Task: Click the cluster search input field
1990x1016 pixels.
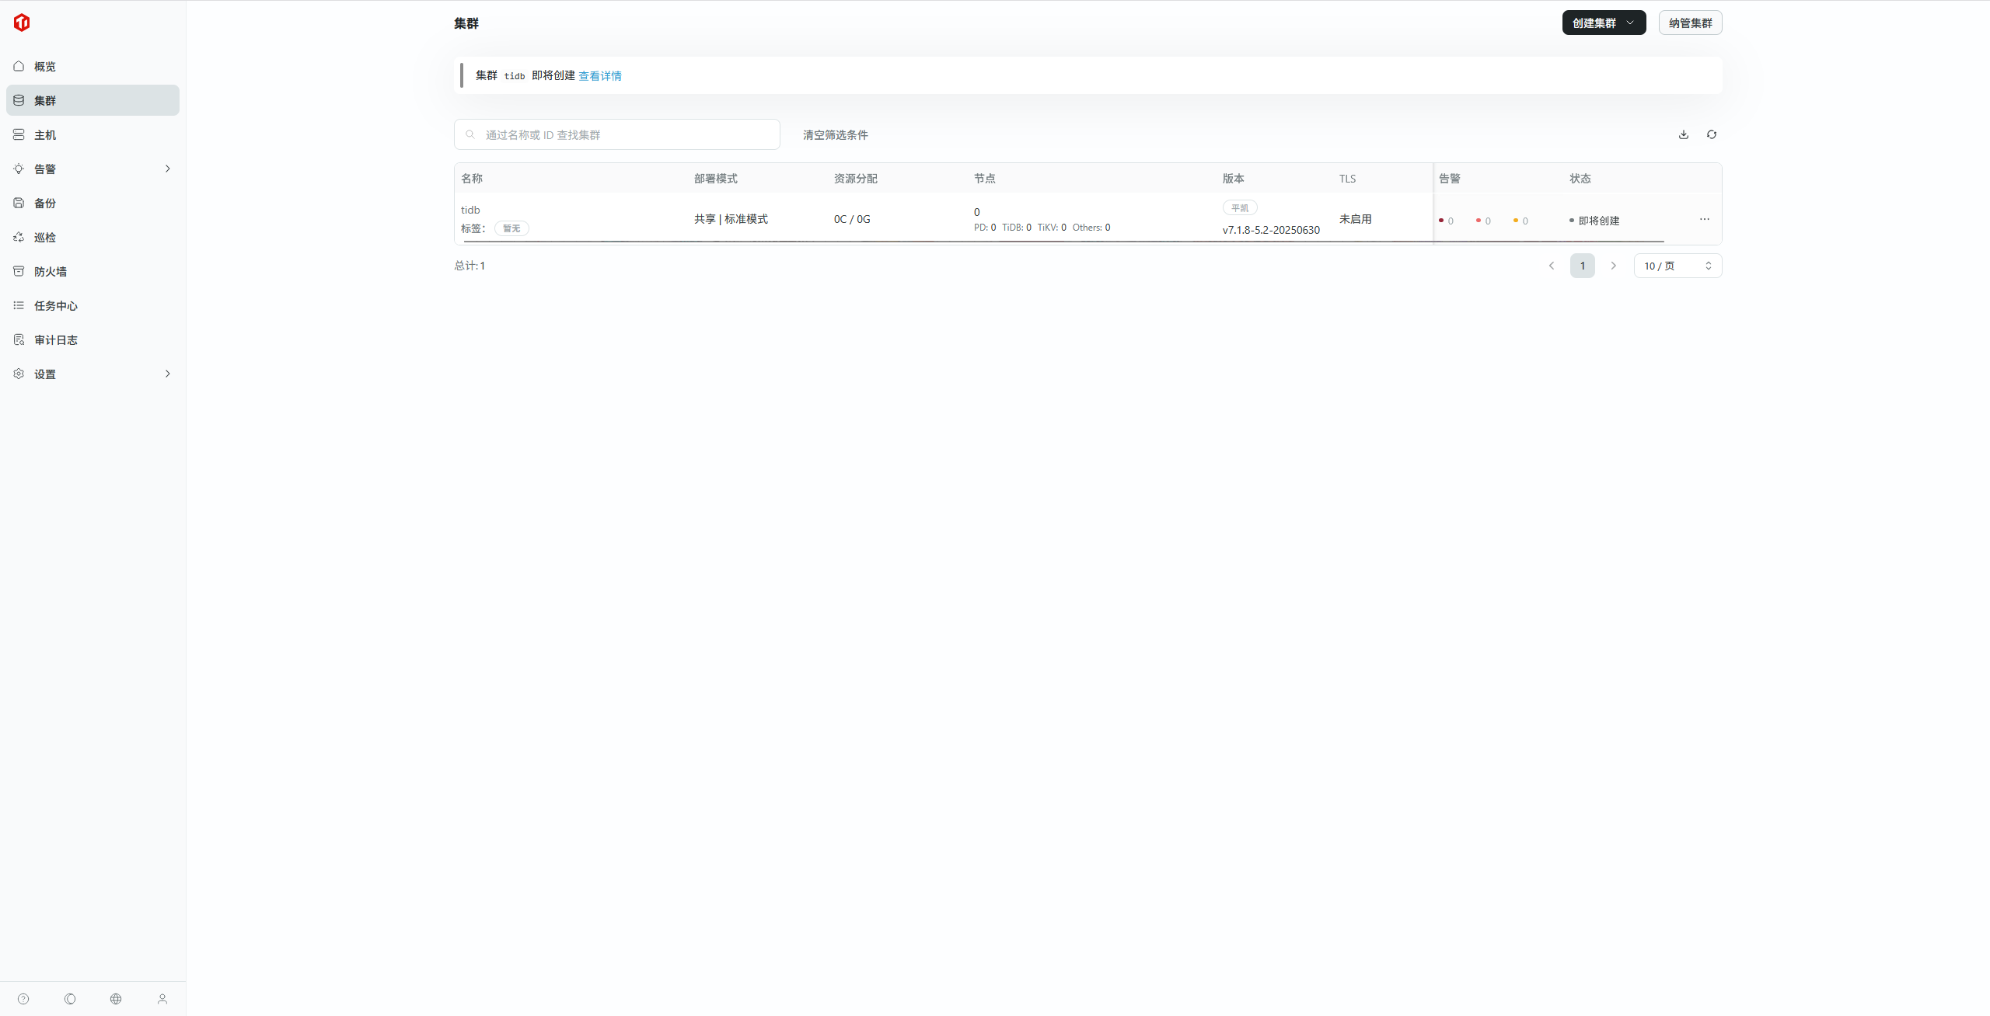Action: coord(622,134)
